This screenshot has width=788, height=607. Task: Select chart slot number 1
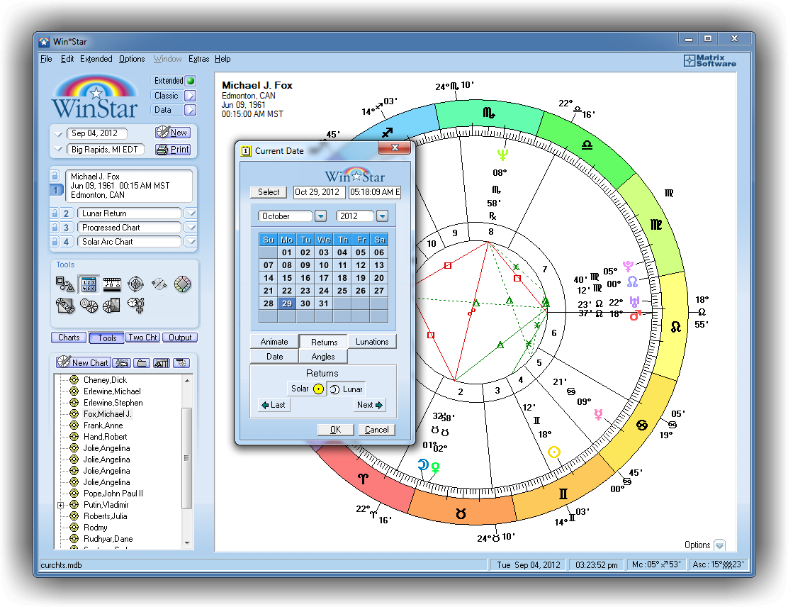(x=56, y=190)
